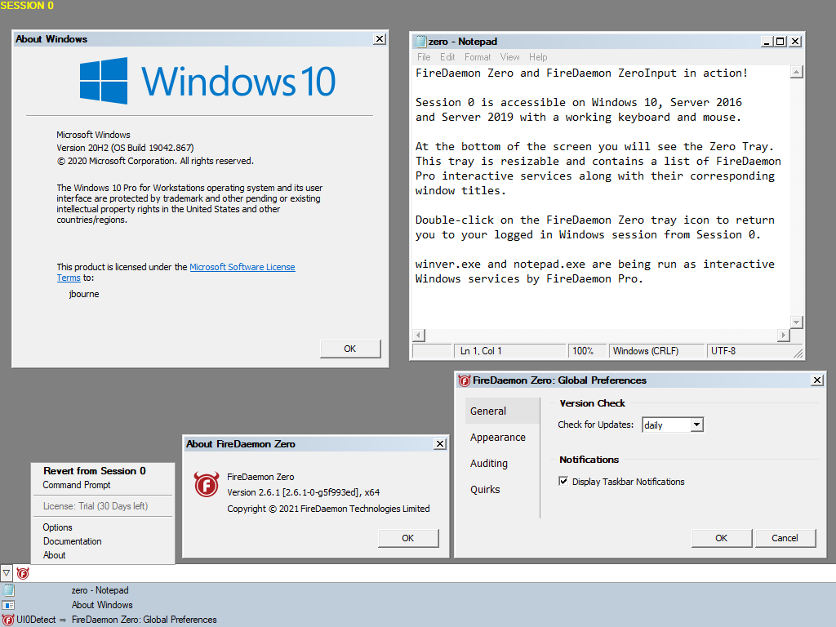Close the About FireDaemon Zero dialog
836x627 pixels.
click(440, 443)
